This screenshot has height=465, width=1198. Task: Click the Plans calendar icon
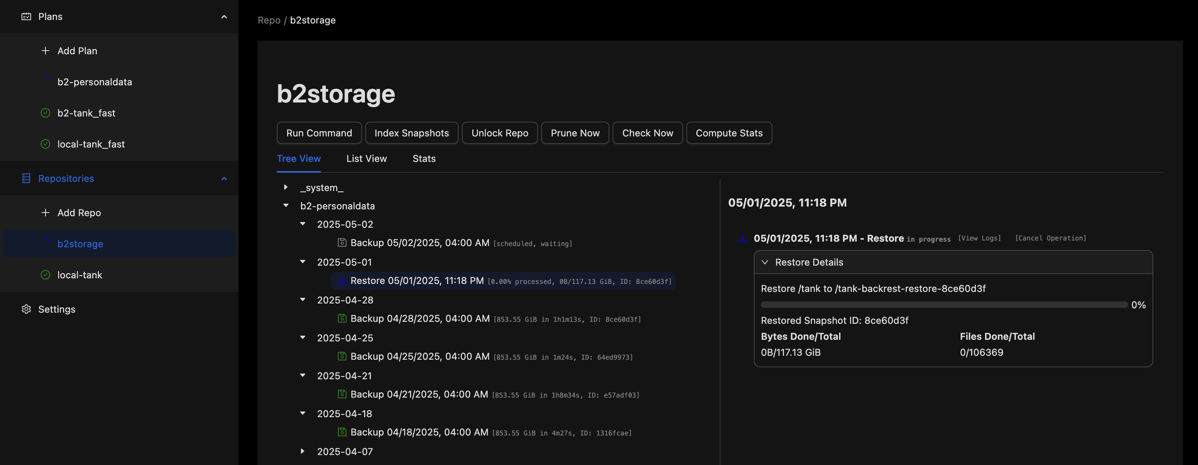26,17
